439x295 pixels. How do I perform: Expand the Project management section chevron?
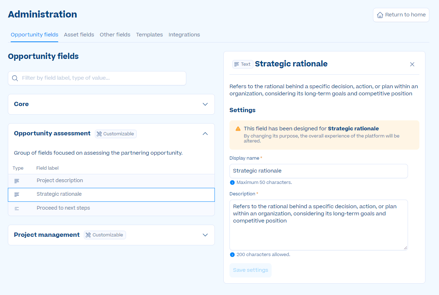pos(205,235)
